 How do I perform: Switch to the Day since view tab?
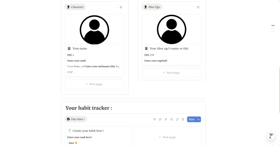coord(76,119)
